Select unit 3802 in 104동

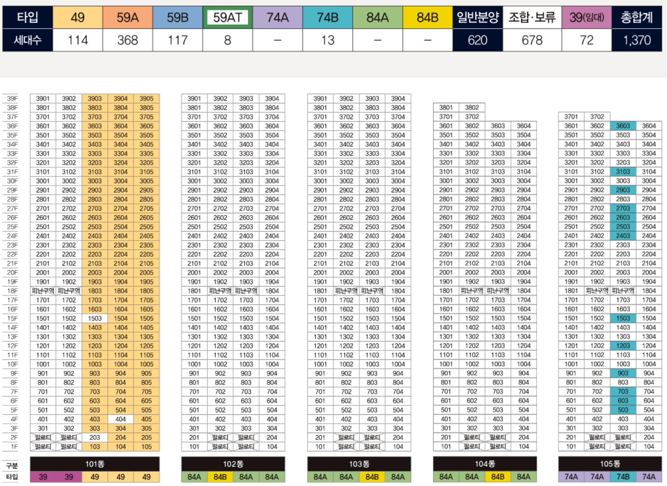pyautogui.click(x=472, y=107)
